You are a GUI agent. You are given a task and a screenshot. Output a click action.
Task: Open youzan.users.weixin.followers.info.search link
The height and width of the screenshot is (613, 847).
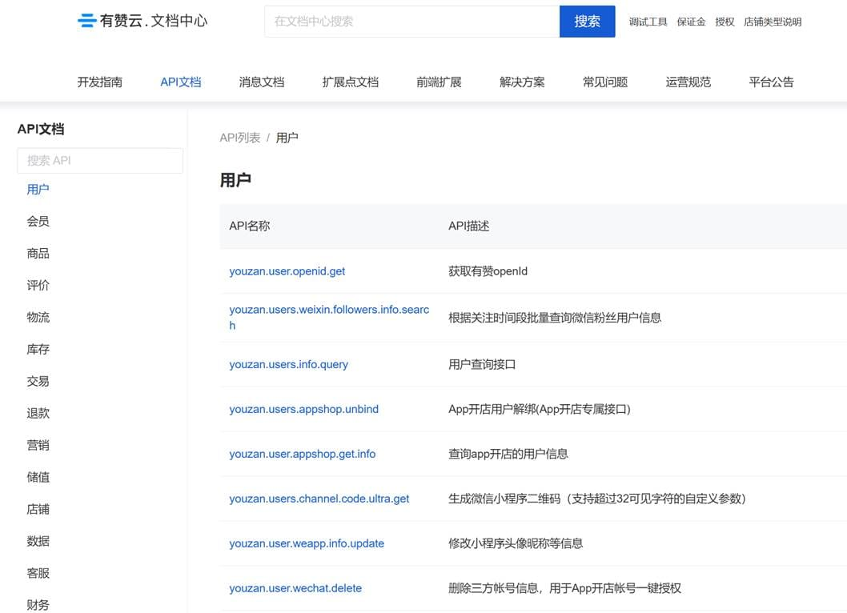click(x=329, y=317)
